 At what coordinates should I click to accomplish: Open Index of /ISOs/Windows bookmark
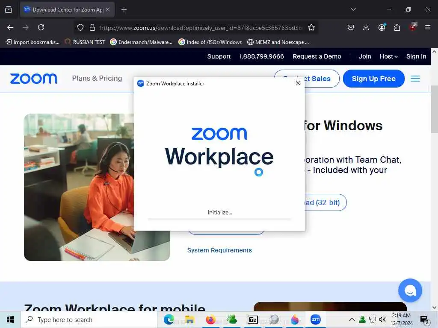tap(210, 42)
